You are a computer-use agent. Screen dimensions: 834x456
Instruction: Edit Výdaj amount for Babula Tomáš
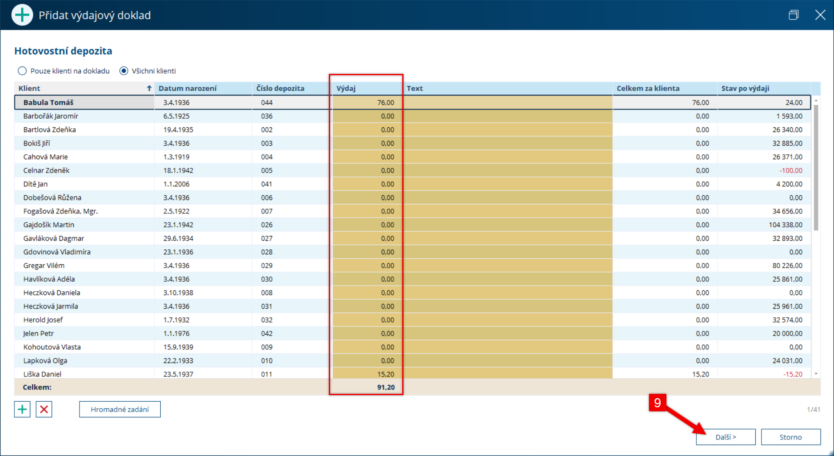(x=367, y=103)
